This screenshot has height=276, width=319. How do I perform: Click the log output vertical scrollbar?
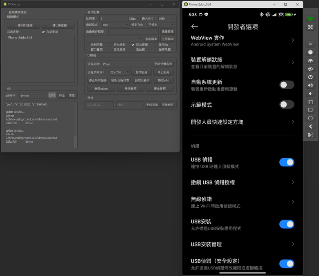[x=75, y=142]
